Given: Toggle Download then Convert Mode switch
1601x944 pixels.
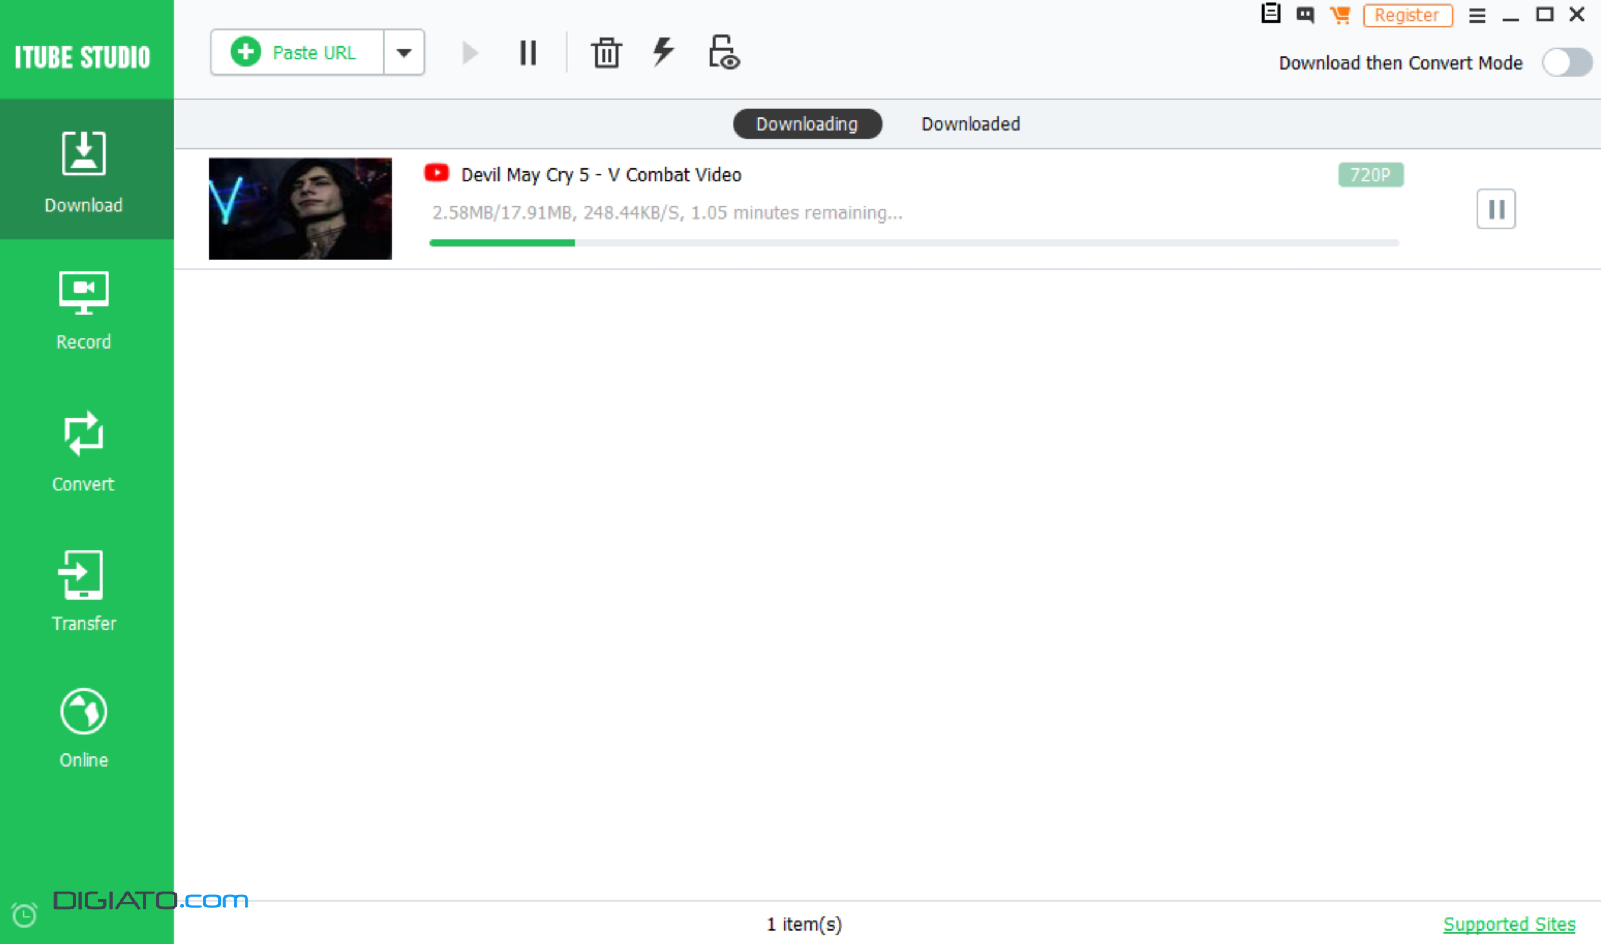Looking at the screenshot, I should click(x=1567, y=63).
